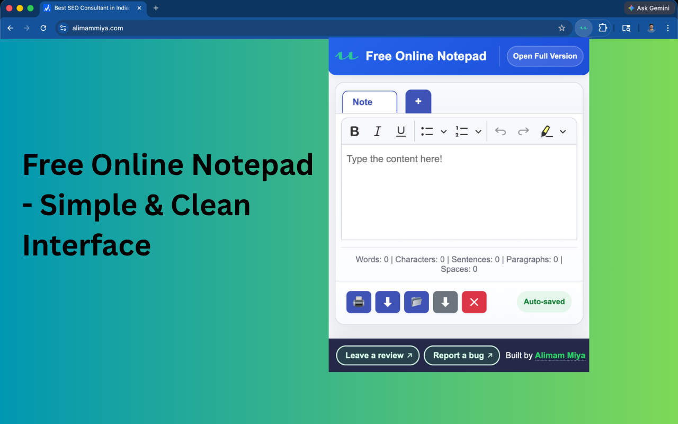Viewport: 678px width, 424px height.
Task: Toggle underline formatting in notepad toolbar
Action: click(x=401, y=131)
